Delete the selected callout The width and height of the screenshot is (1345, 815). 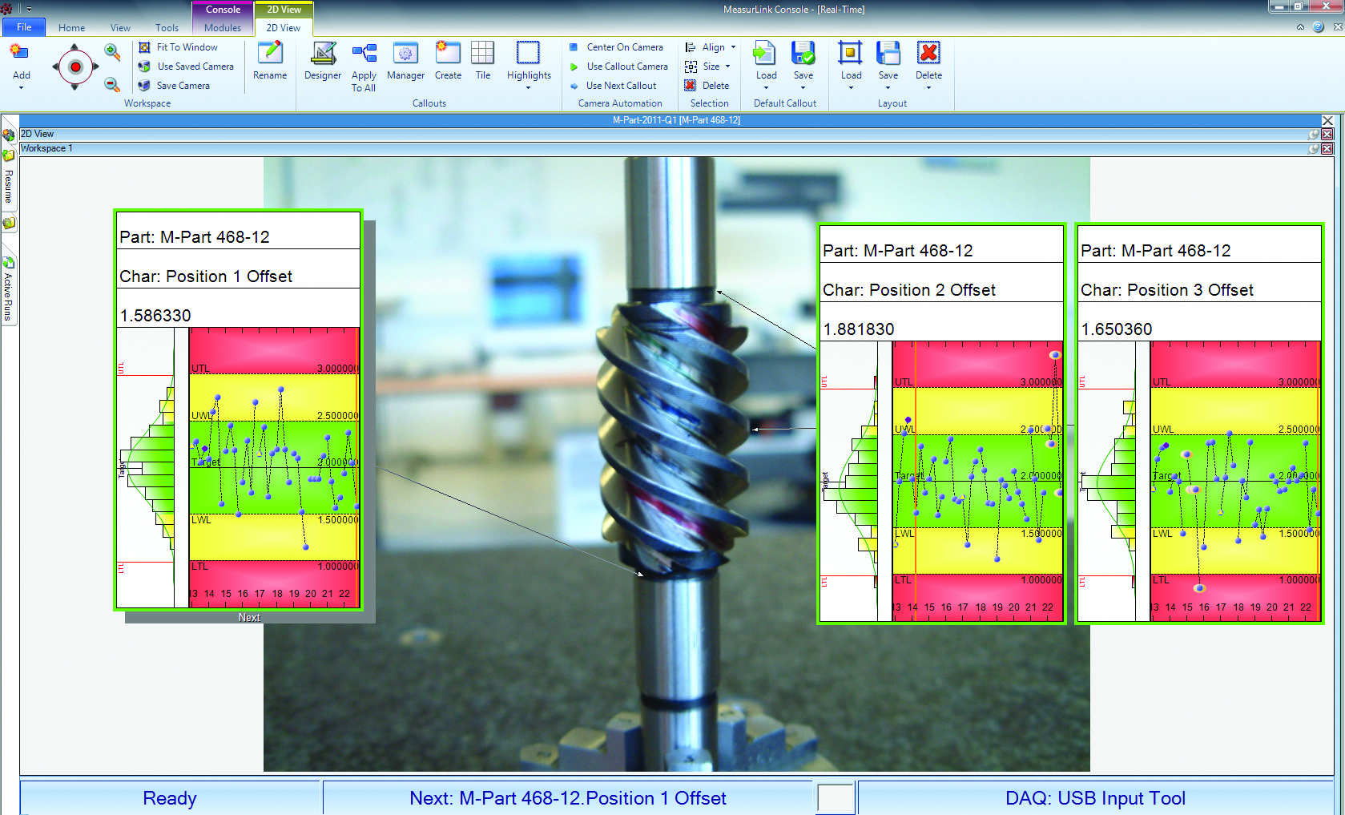pos(707,86)
